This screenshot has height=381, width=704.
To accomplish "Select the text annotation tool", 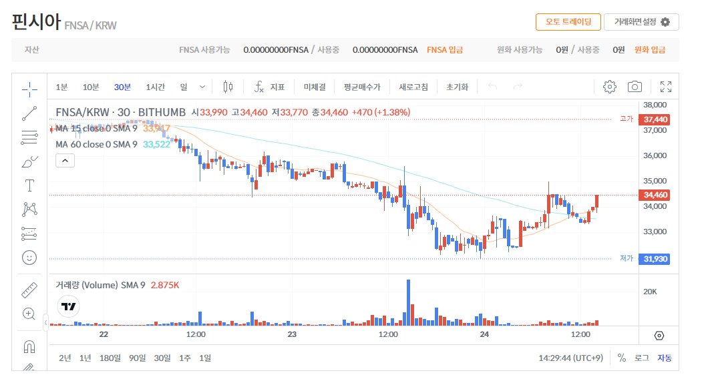I will point(29,185).
